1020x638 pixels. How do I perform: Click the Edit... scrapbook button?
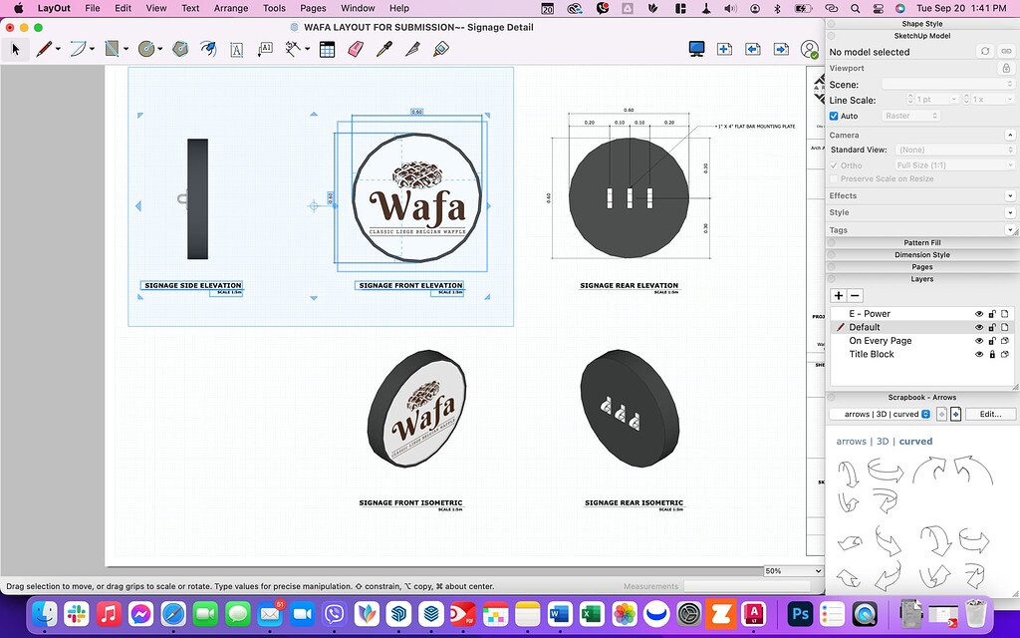tap(989, 414)
